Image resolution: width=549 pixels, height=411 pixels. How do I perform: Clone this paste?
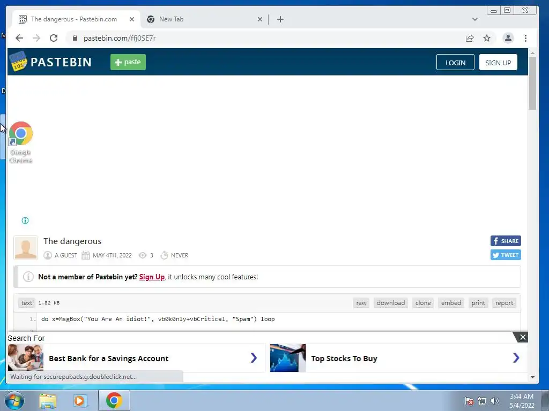click(x=423, y=303)
